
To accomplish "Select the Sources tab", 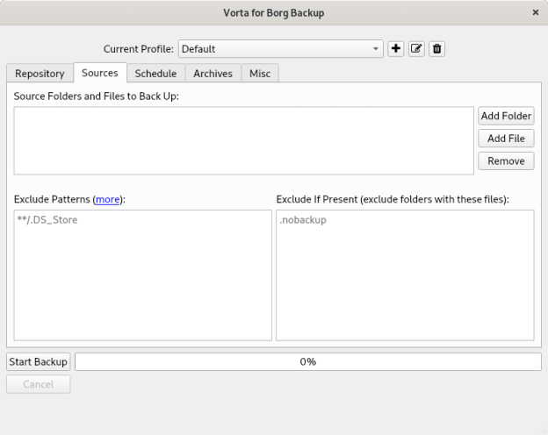I will (x=100, y=73).
